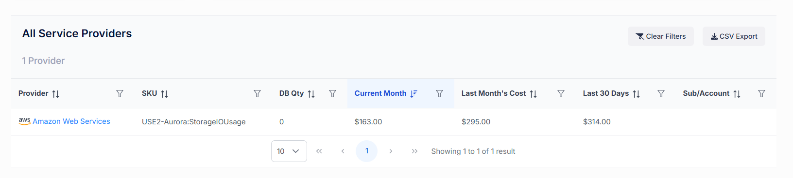Toggle the Current Month sort order

click(414, 94)
